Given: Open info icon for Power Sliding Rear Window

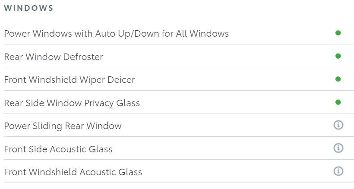Looking at the screenshot, I should [x=338, y=125].
